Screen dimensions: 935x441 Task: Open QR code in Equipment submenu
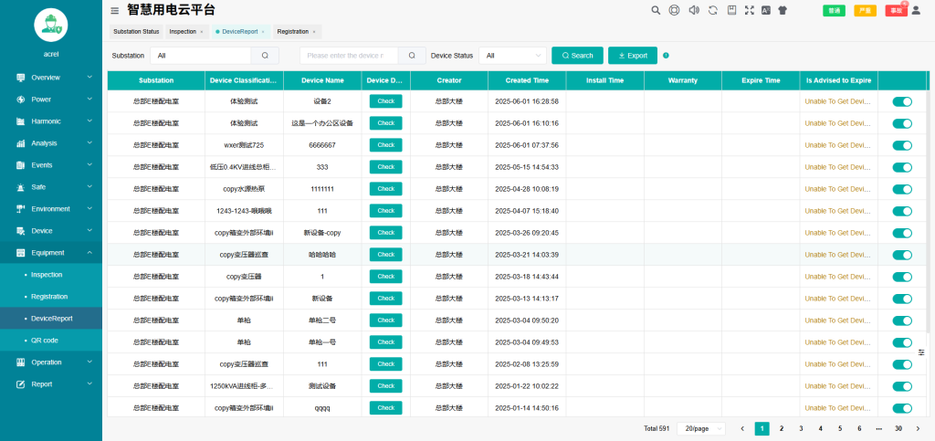coord(51,341)
